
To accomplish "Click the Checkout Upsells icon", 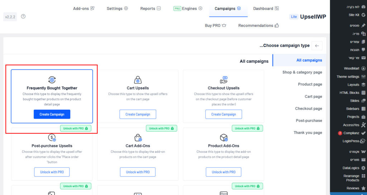I will [224, 80].
